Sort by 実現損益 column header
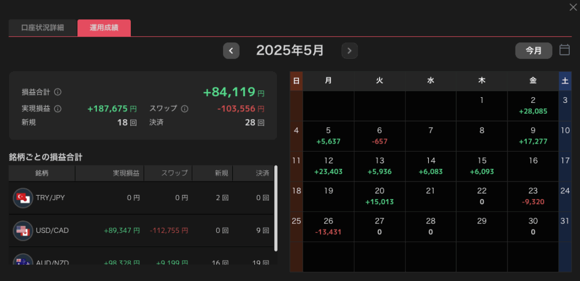 click(x=127, y=173)
